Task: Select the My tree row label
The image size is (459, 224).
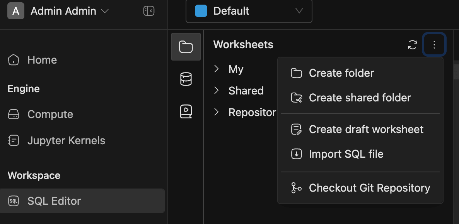Action: pyautogui.click(x=236, y=69)
